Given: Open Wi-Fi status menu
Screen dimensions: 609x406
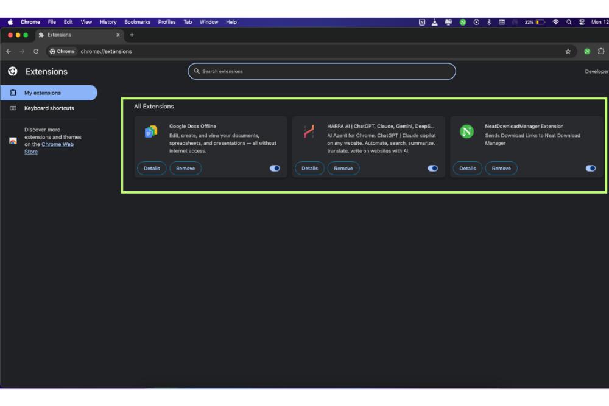Looking at the screenshot, I should pos(556,22).
